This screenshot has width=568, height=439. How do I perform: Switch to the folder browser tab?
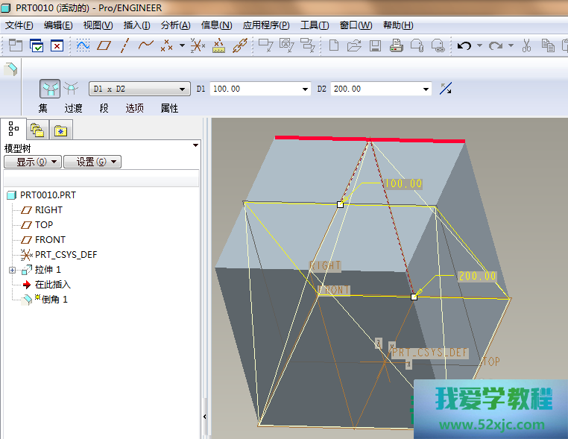tap(37, 130)
